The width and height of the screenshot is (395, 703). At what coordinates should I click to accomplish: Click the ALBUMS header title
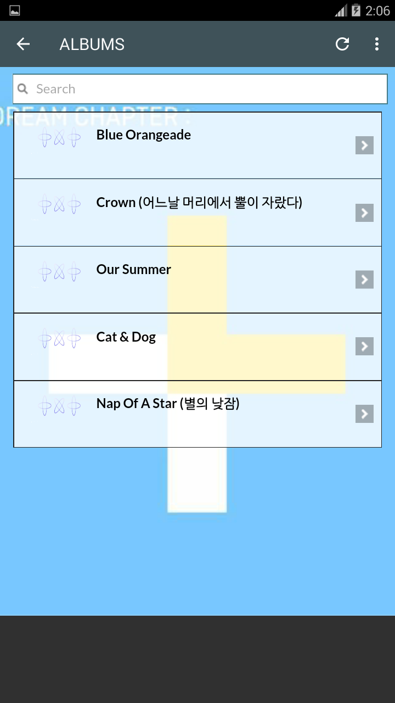(x=92, y=44)
